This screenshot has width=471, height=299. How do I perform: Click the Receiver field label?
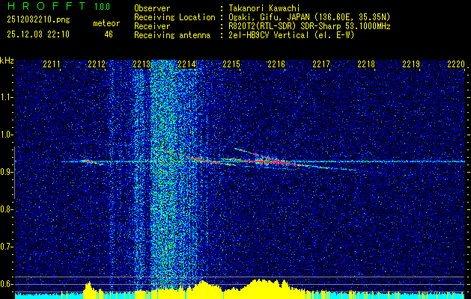click(x=152, y=26)
